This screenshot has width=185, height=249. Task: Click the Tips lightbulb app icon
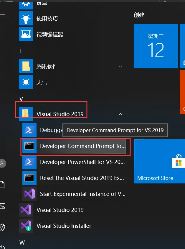click(x=26, y=18)
